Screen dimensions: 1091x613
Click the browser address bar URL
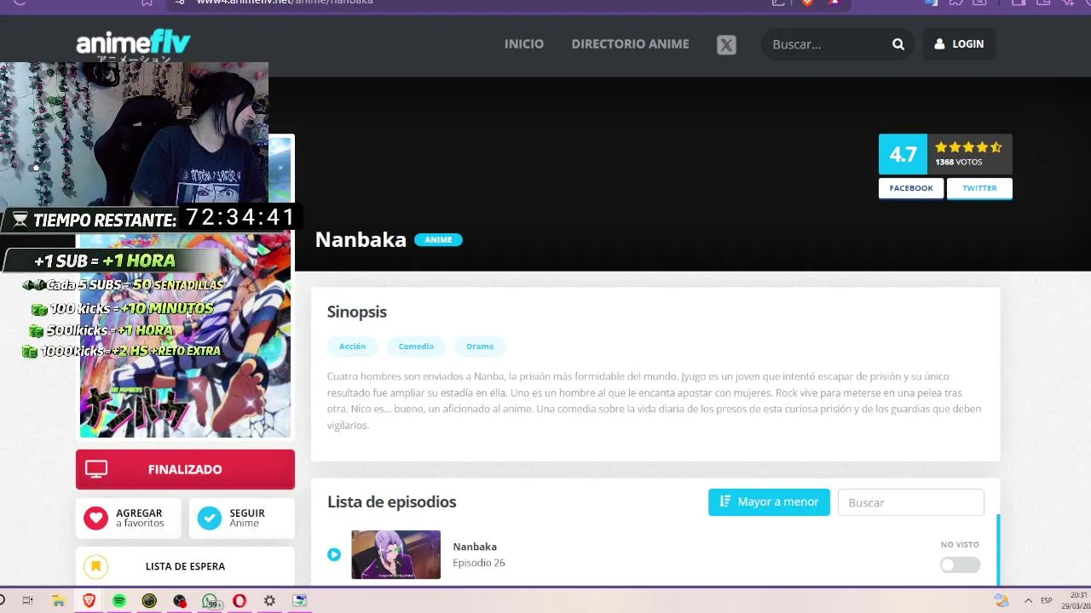[x=285, y=3]
